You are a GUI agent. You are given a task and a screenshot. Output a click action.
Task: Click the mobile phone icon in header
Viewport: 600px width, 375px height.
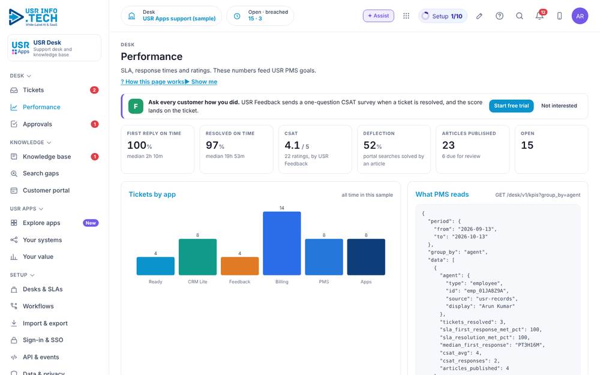click(559, 16)
